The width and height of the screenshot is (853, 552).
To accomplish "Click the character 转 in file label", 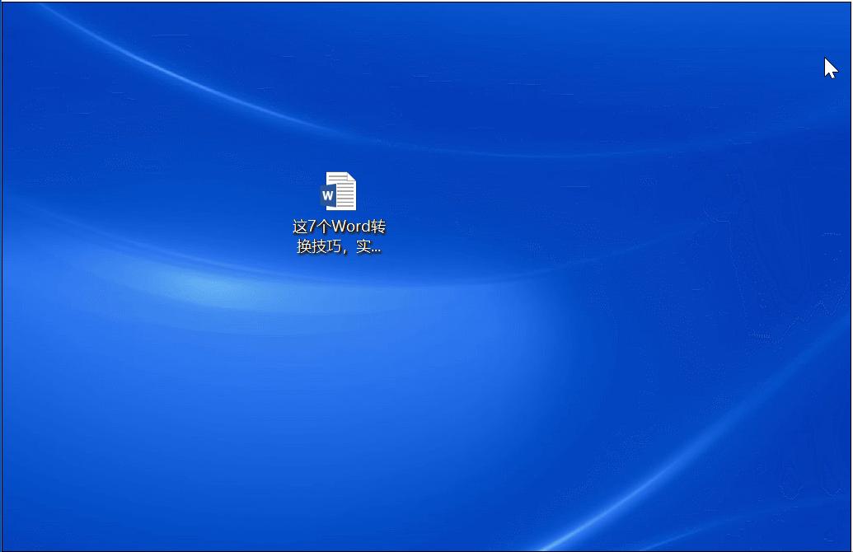I will (378, 227).
